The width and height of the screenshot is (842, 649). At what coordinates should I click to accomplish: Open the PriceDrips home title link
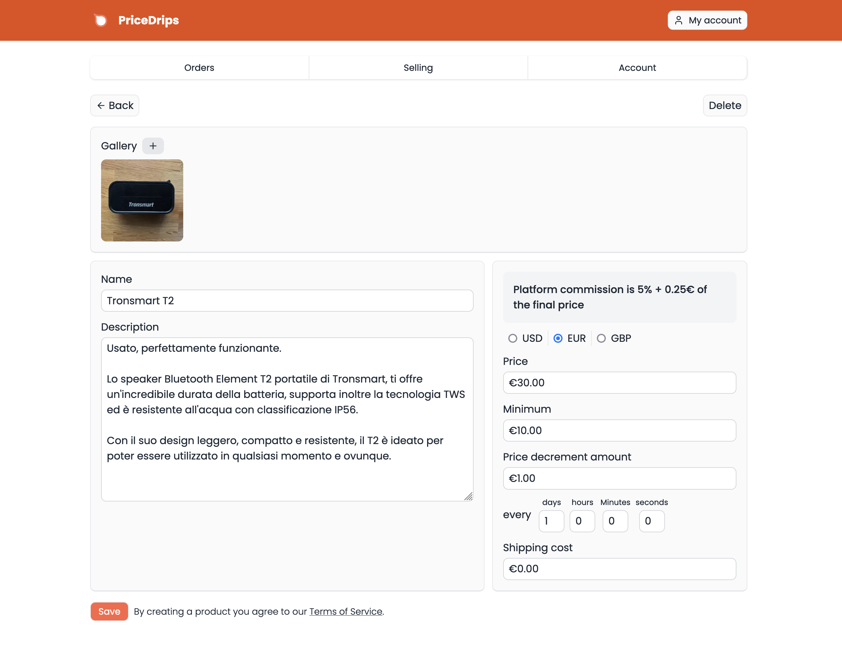[x=149, y=21]
